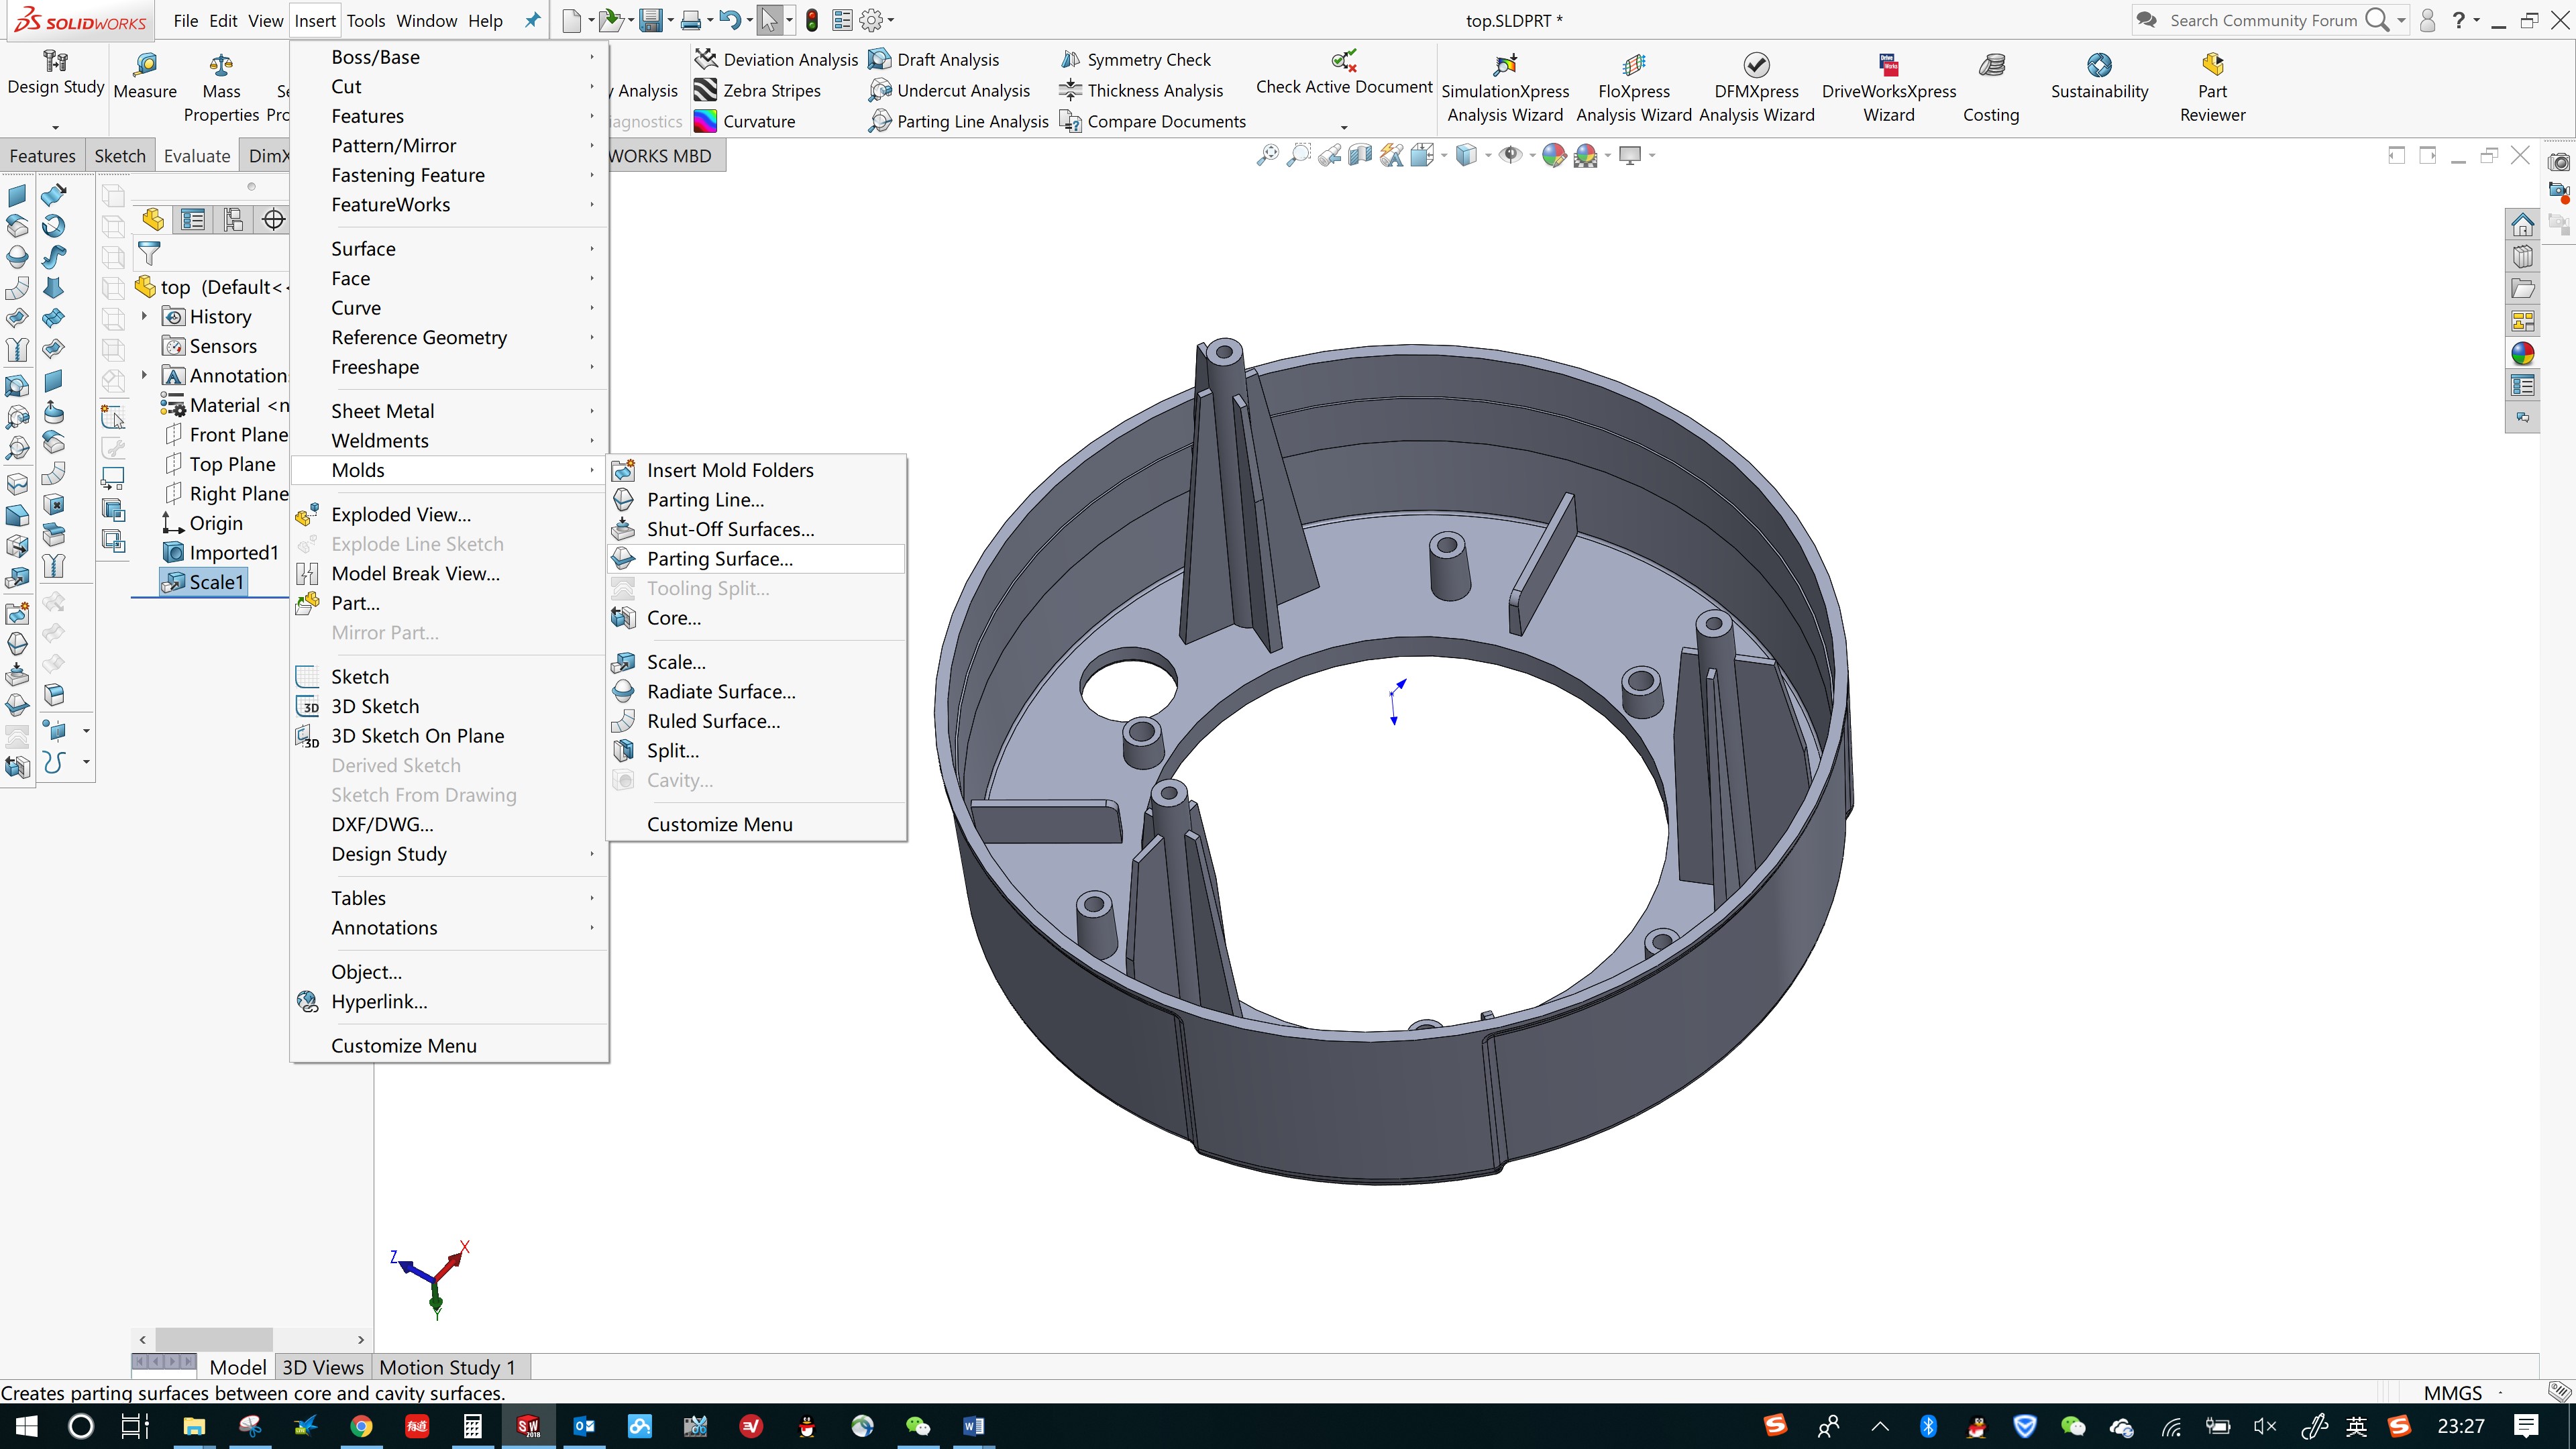Open Part Reviewer tool
The width and height of the screenshot is (2576, 1449).
2212,66
